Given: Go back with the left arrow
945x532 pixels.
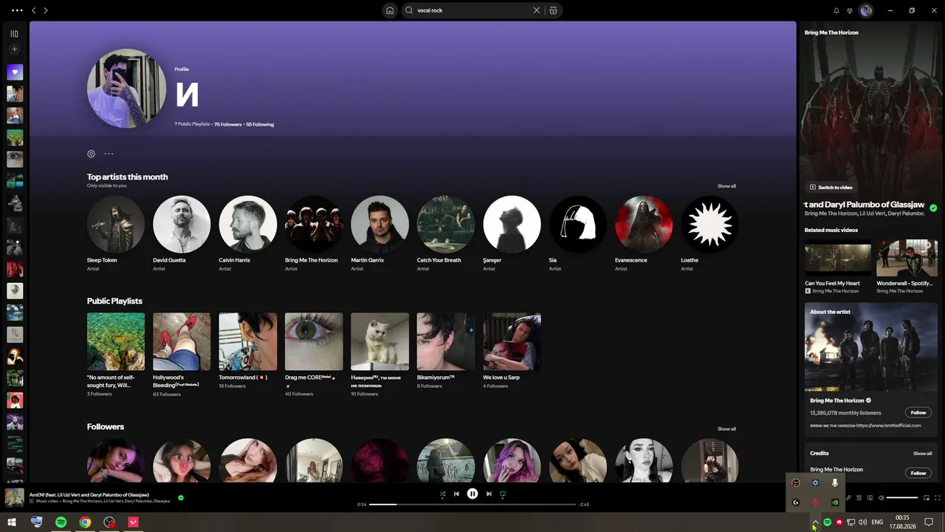Looking at the screenshot, I should click(x=33, y=10).
